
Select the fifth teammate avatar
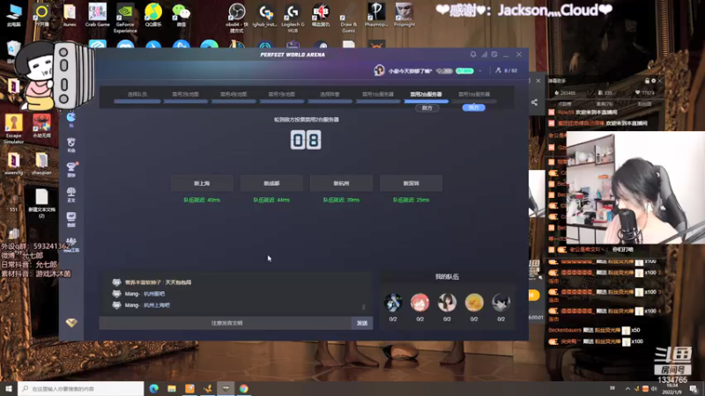[501, 303]
